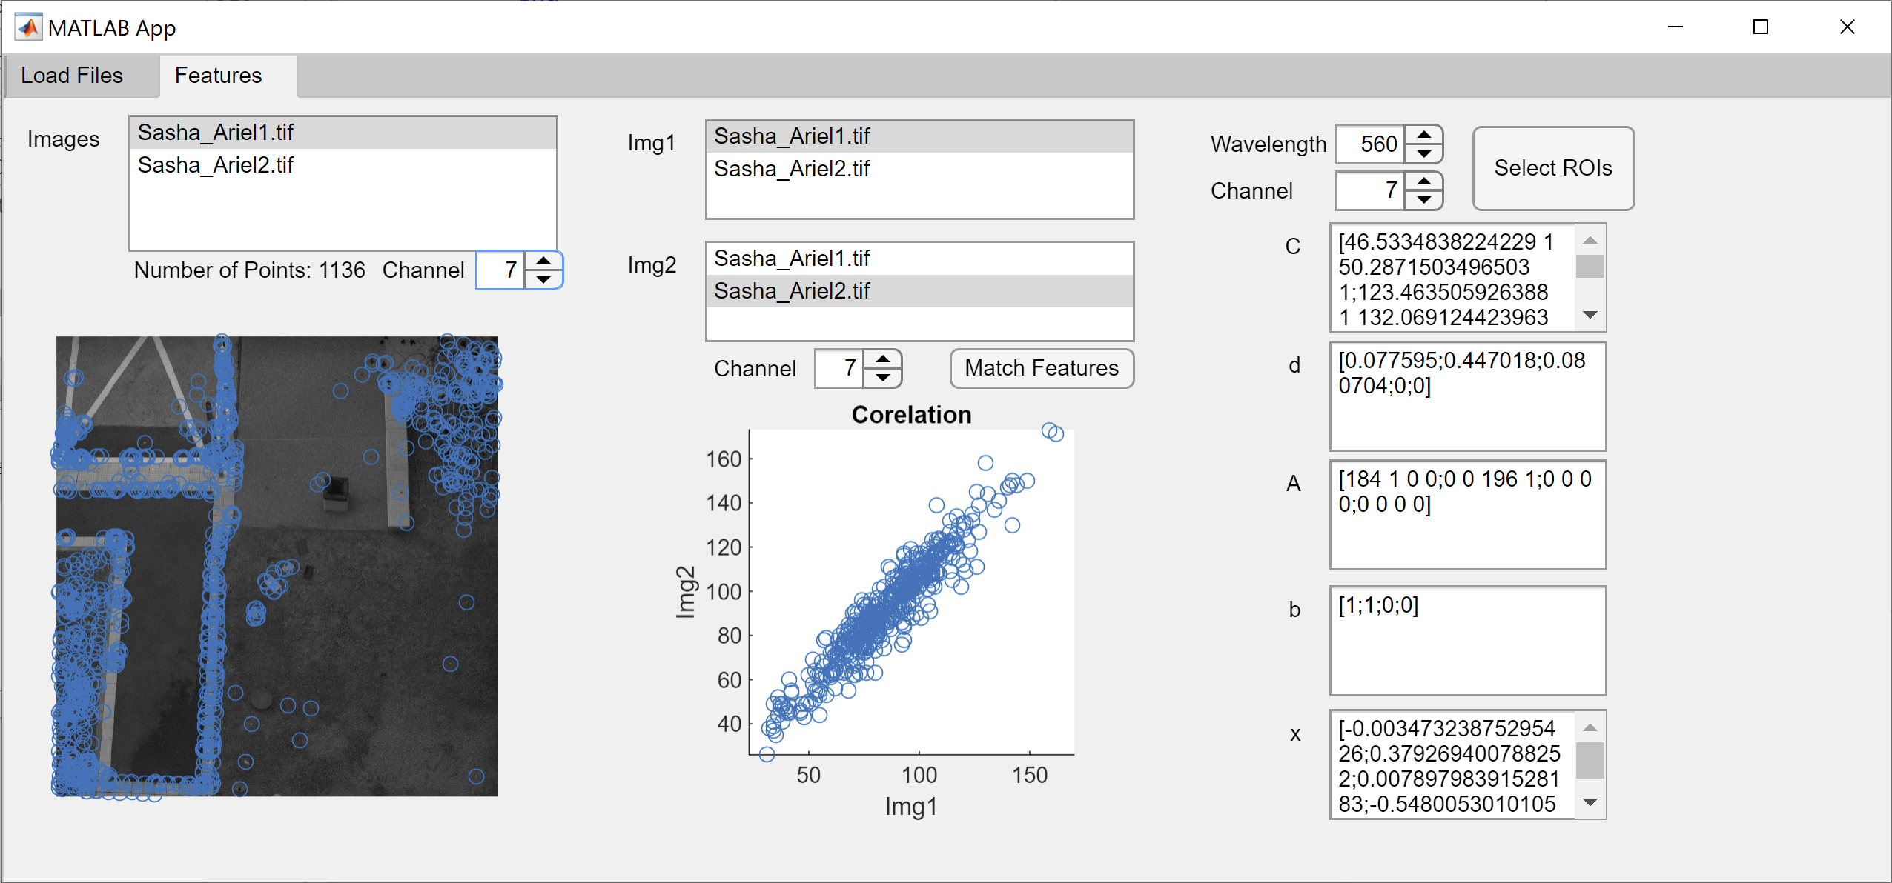Increase Channel spinner beside Number of Points

543,261
